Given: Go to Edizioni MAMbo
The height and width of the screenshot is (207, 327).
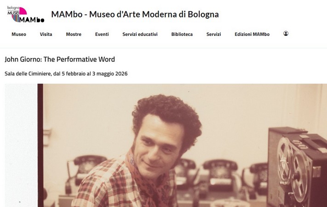Looking at the screenshot, I should point(252,34).
